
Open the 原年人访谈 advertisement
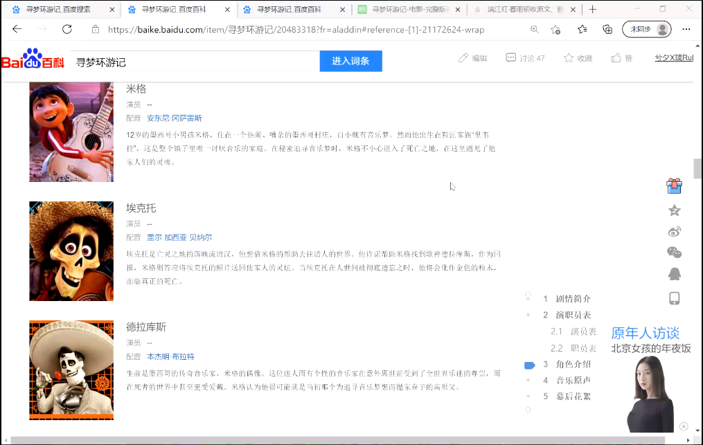pyautogui.click(x=651, y=379)
